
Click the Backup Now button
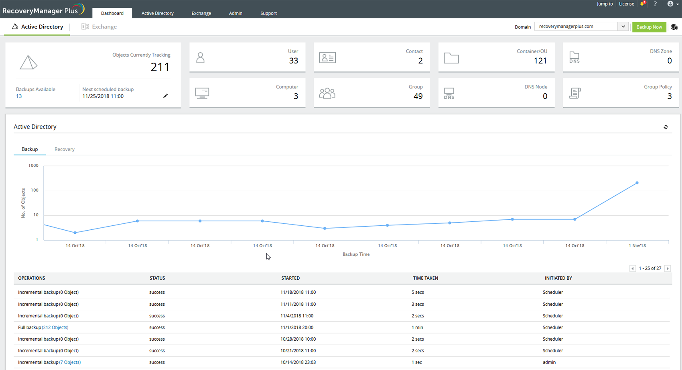coord(649,27)
